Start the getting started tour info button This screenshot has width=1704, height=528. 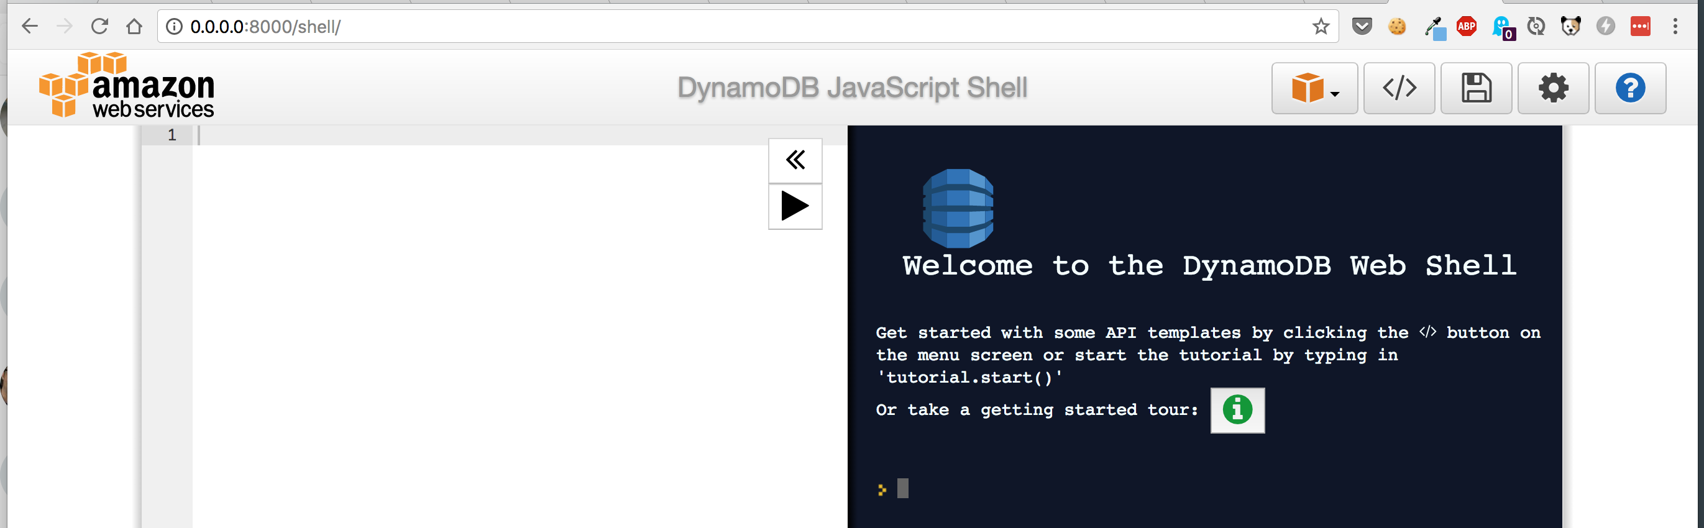(x=1237, y=410)
